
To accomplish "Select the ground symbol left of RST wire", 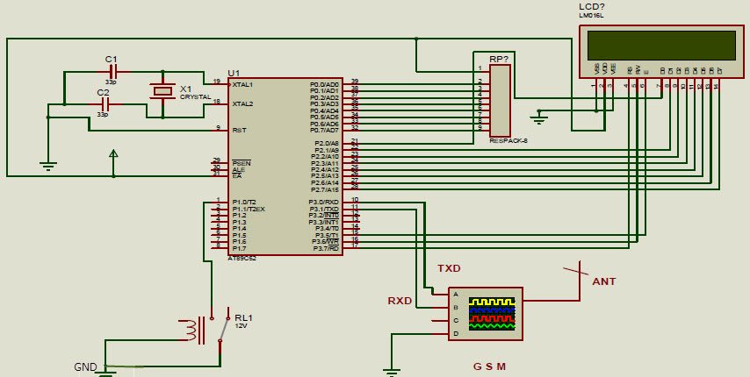I will 47,166.
